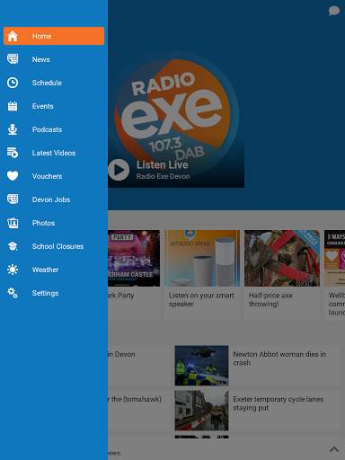Read 'Exeter temporary cycle lanes staying put'

279,403
